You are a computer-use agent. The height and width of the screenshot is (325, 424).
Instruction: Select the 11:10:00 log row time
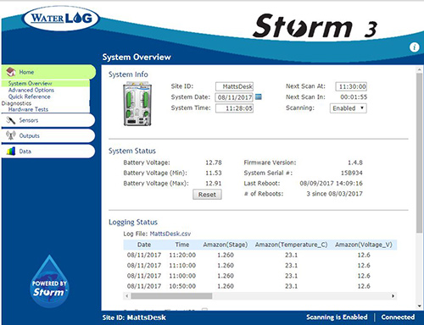pos(182,266)
